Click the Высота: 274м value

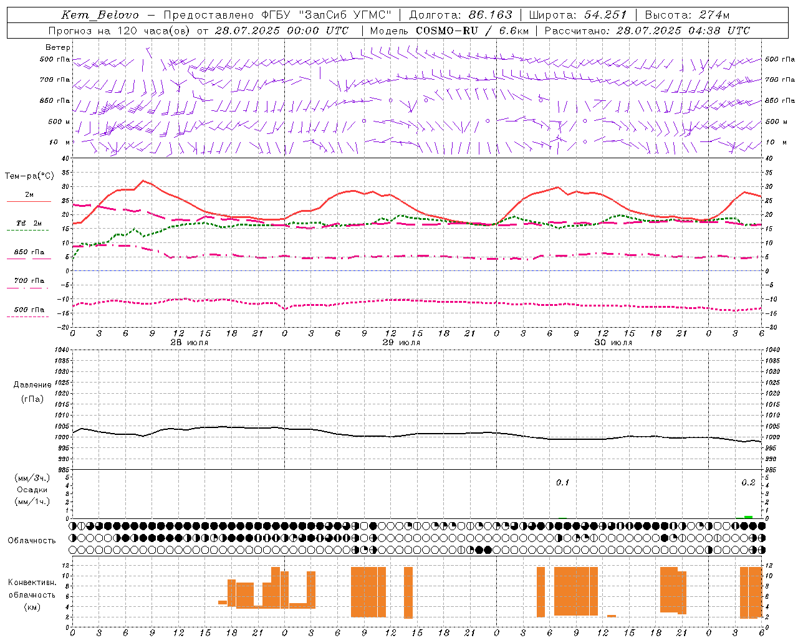tap(687, 15)
